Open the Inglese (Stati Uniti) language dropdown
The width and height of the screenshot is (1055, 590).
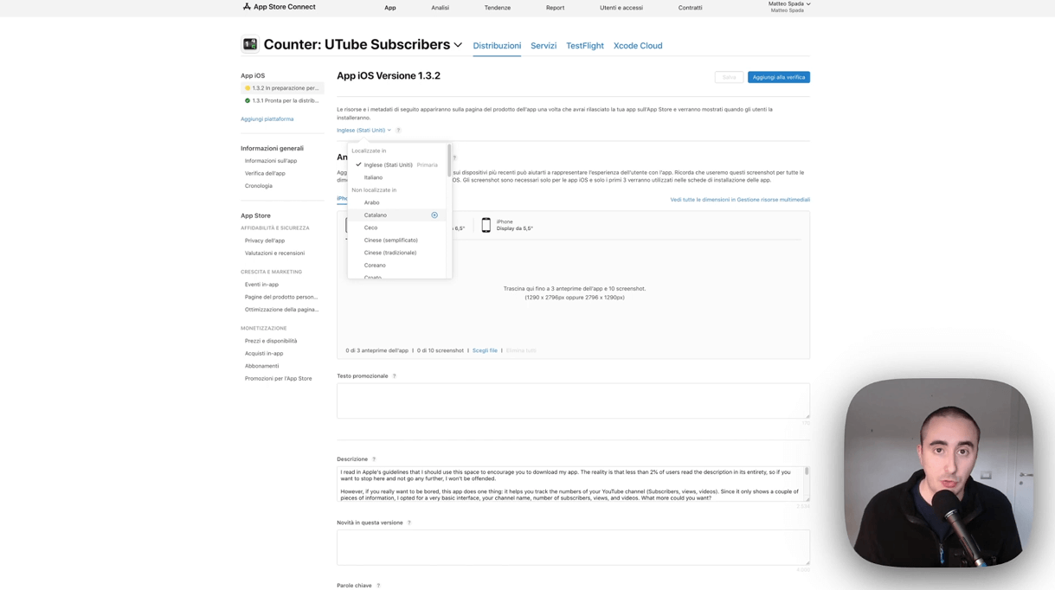point(363,131)
